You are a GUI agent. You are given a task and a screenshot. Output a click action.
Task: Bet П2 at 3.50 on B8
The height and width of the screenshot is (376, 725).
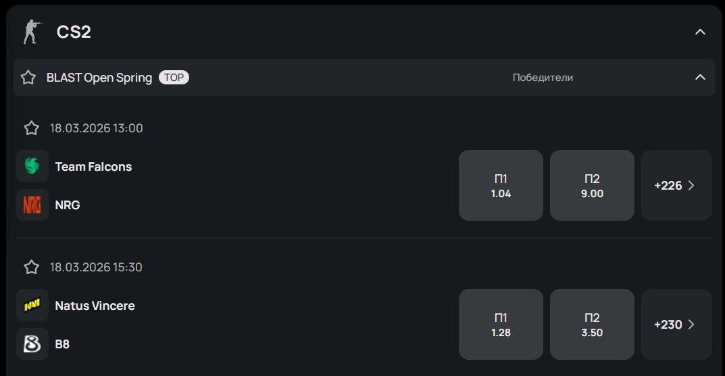coord(592,324)
